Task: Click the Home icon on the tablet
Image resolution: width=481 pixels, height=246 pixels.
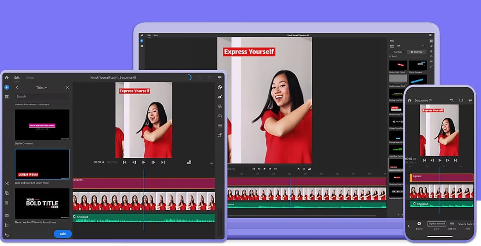Action: click(x=6, y=77)
